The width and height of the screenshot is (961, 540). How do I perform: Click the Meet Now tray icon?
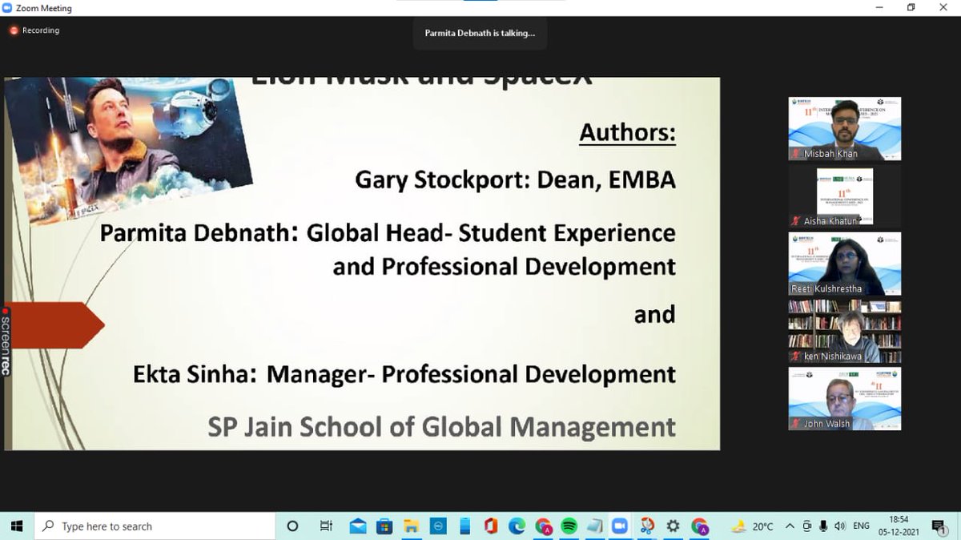click(x=806, y=526)
